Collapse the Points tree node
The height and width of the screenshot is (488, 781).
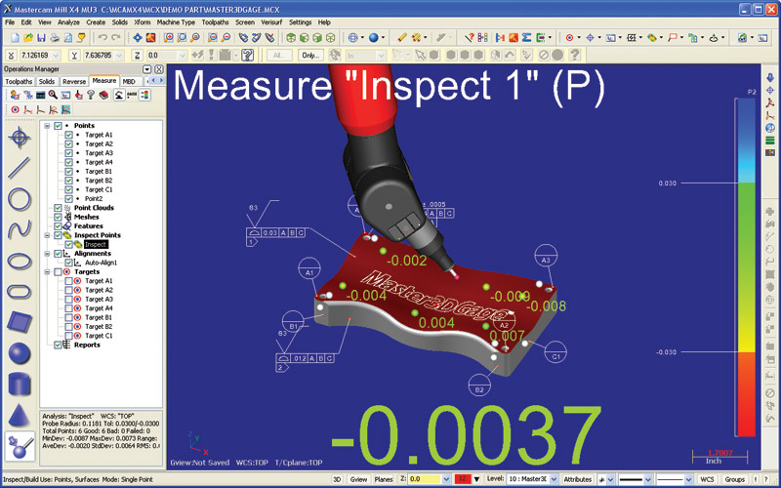(47, 126)
